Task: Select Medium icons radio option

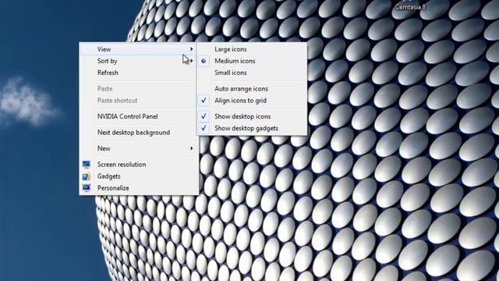Action: (252, 61)
